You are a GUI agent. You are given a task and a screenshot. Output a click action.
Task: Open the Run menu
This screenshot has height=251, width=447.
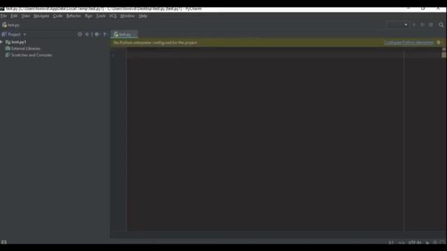tap(89, 16)
